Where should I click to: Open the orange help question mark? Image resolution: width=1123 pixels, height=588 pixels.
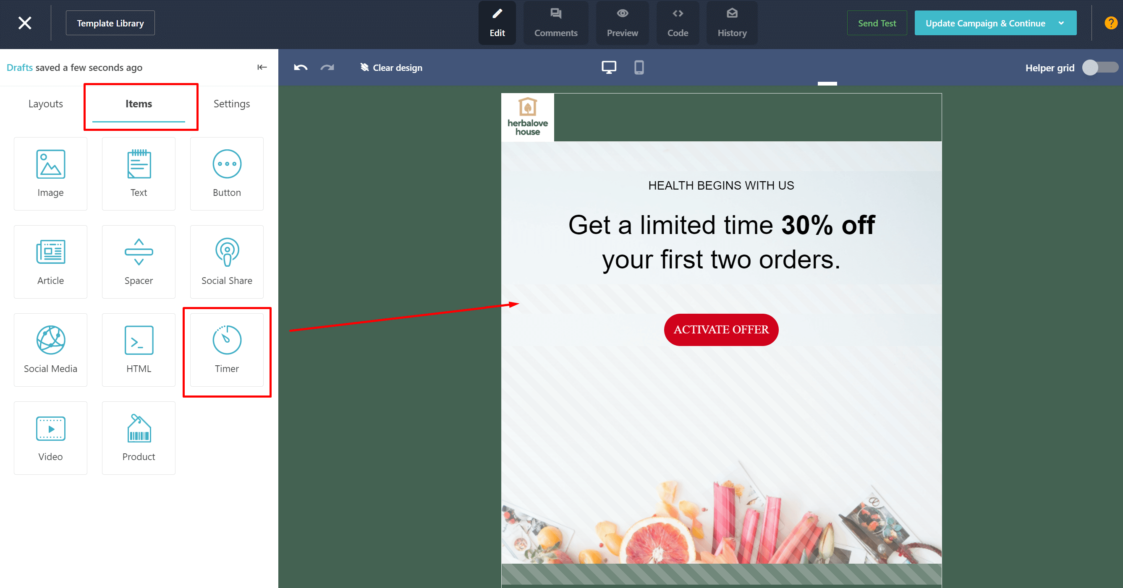[x=1111, y=23]
